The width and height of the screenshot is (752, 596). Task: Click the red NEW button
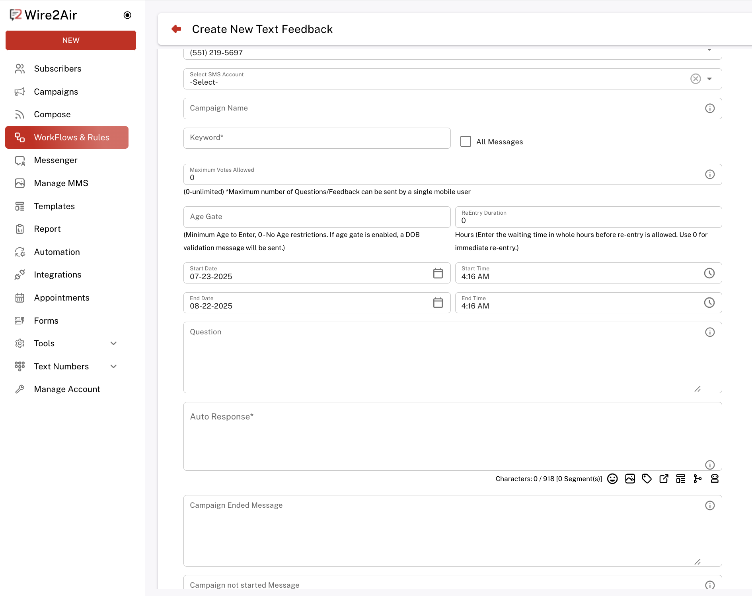click(71, 41)
